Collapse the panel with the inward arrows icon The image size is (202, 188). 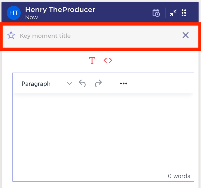coord(173,13)
